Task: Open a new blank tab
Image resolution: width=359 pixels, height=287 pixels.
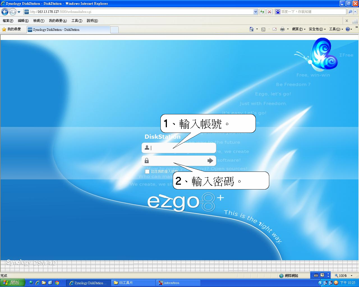Action: point(114,30)
